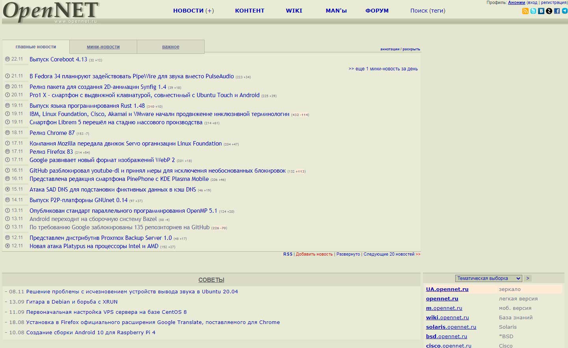Viewport: 568px width, 348px height.
Task: Open the Yandex Zen icon in header
Action: coord(549,11)
